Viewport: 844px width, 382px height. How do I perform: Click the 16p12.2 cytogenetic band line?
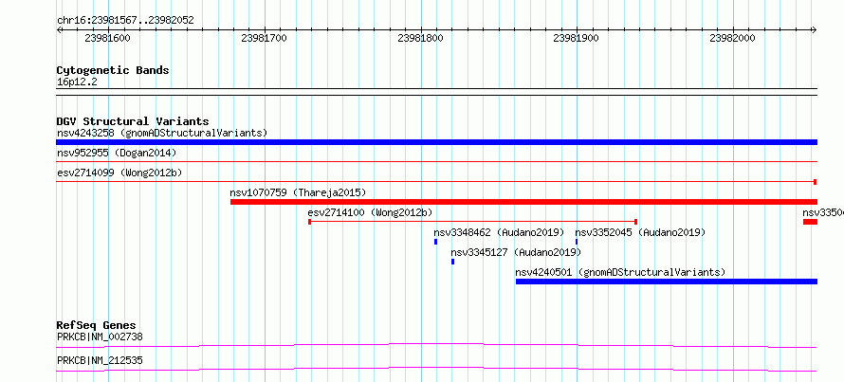pos(436,92)
